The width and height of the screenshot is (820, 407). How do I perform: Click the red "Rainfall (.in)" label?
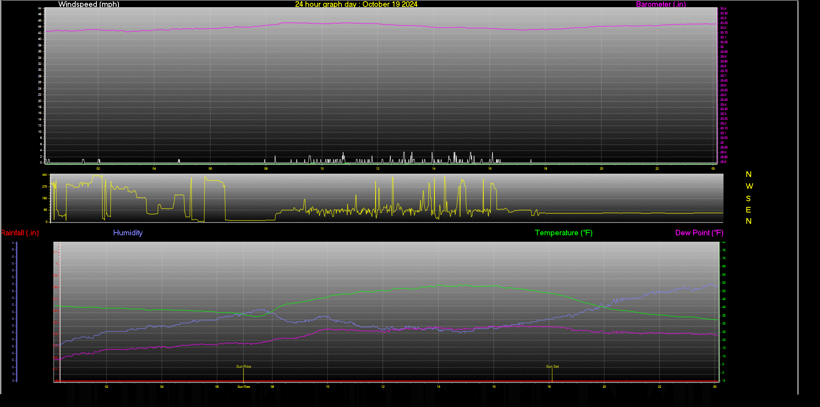20,233
